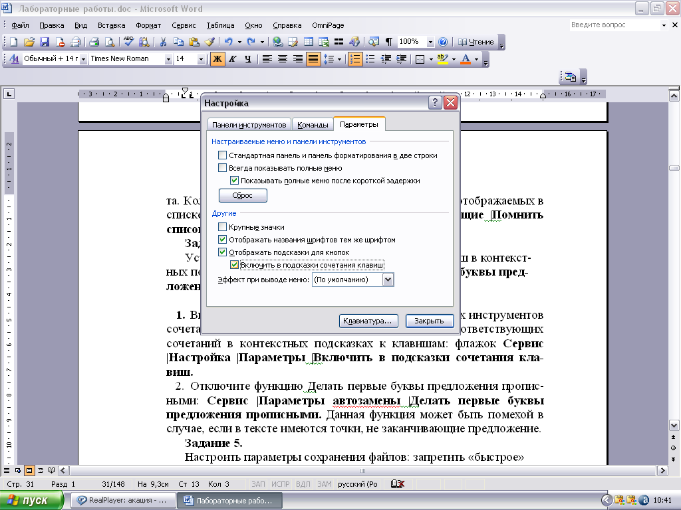Open borders dropdown arrow
Image resolution: width=681 pixels, height=510 pixels.
(431, 59)
